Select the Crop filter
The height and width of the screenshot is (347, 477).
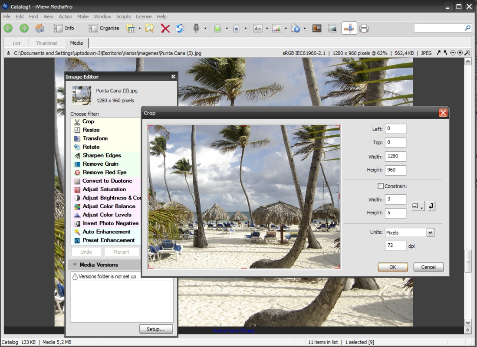pos(106,121)
